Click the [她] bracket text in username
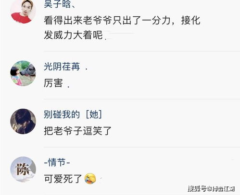The image size is (240, 195). point(94,115)
